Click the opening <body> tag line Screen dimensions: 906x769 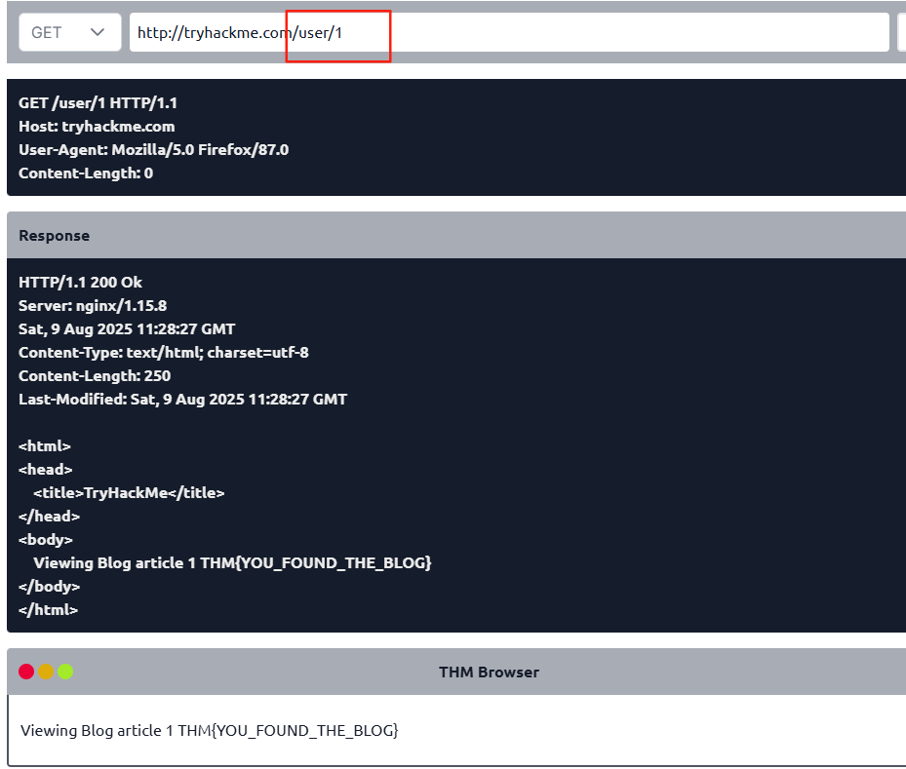click(x=46, y=540)
